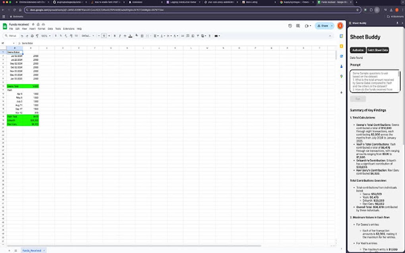The height and width of the screenshot is (253, 405).
Task: Apply bold formatting from the toolbar
Action: click(x=115, y=36)
